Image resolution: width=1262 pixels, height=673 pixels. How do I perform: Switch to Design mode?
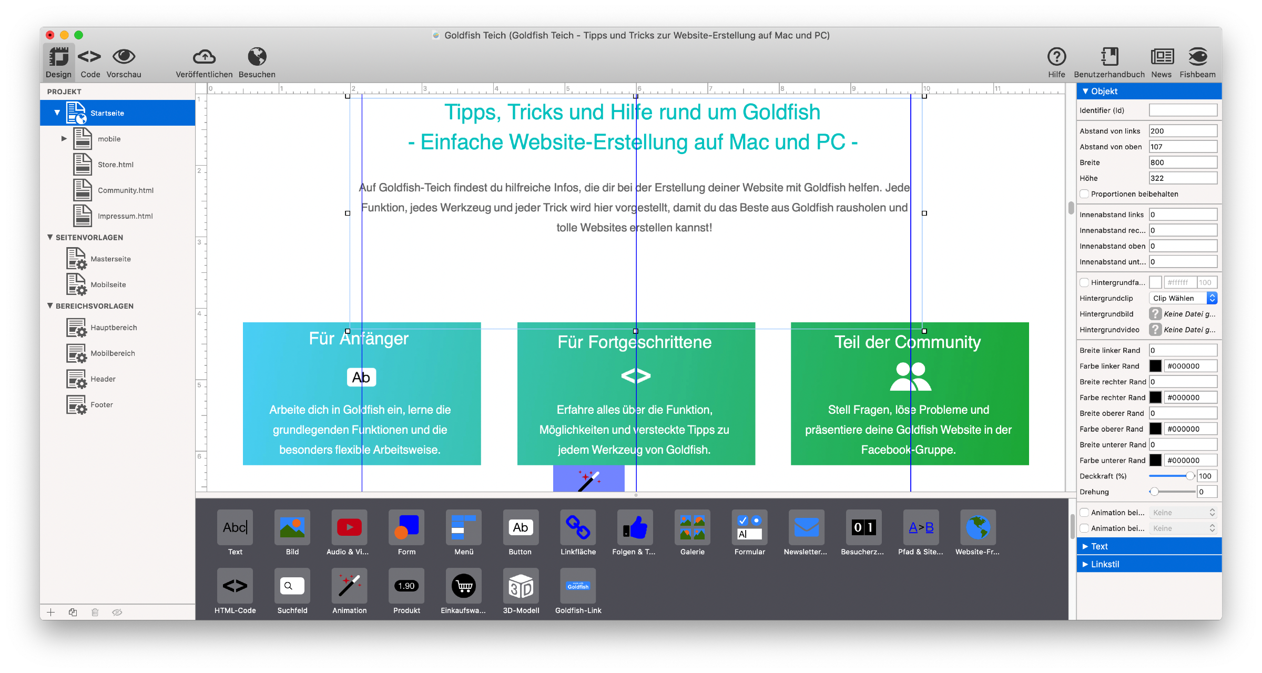58,62
